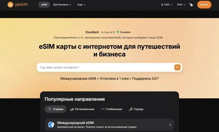Click the Глобальные world map icon
This screenshot has width=219, height=132.
click(x=103, y=109)
